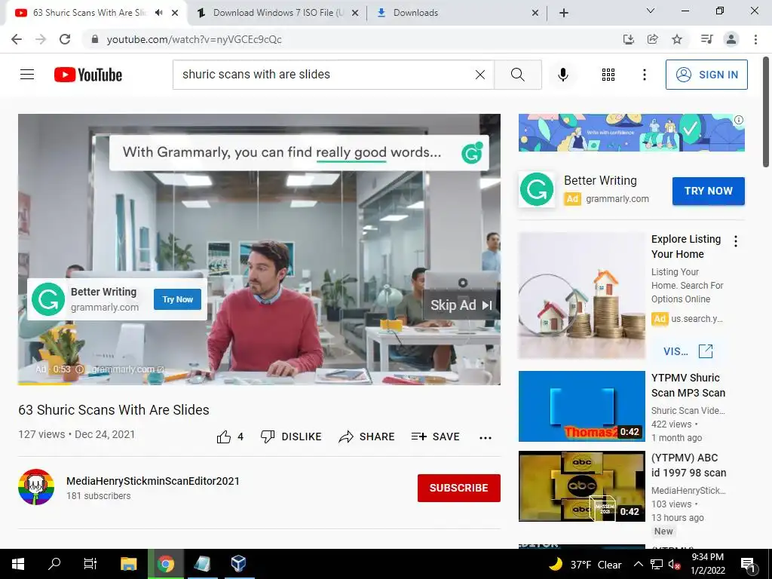
Task: Open VirtualBox cube icon on taskbar
Action: (x=238, y=564)
